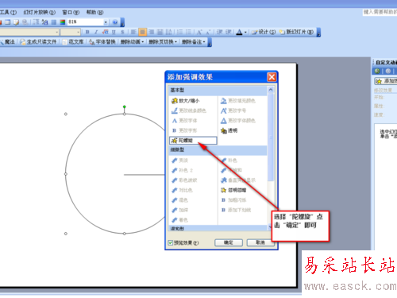Click the 新幻灯片 new slide button
Viewport: 397px width, 298px height.
pyautogui.click(x=297, y=32)
